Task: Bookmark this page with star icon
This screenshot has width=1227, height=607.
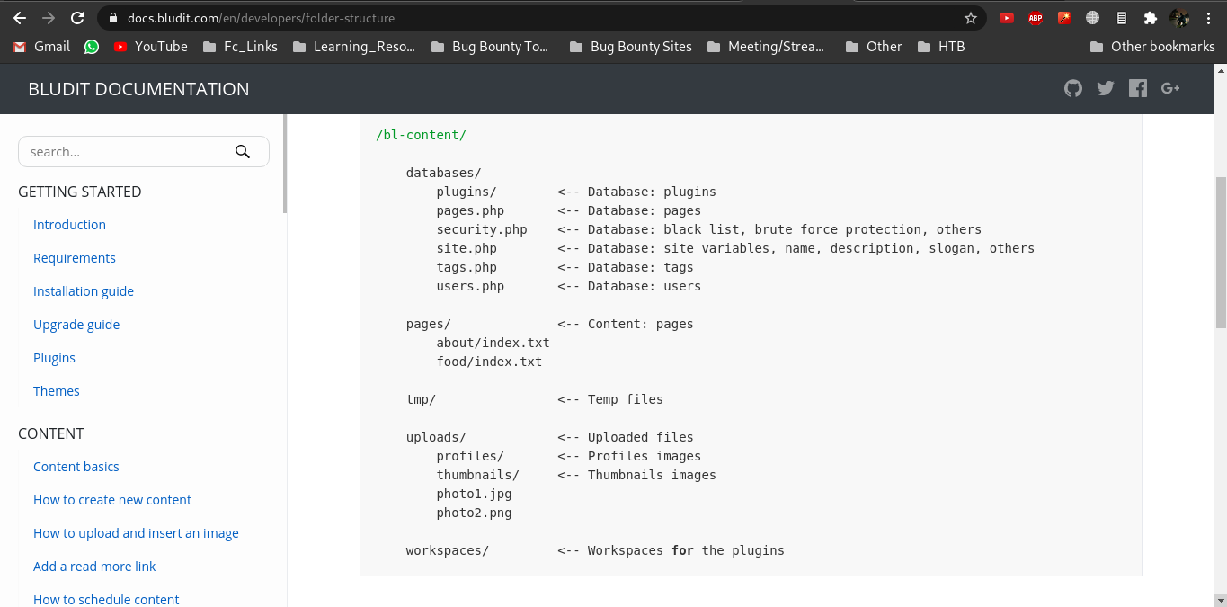Action: tap(971, 18)
